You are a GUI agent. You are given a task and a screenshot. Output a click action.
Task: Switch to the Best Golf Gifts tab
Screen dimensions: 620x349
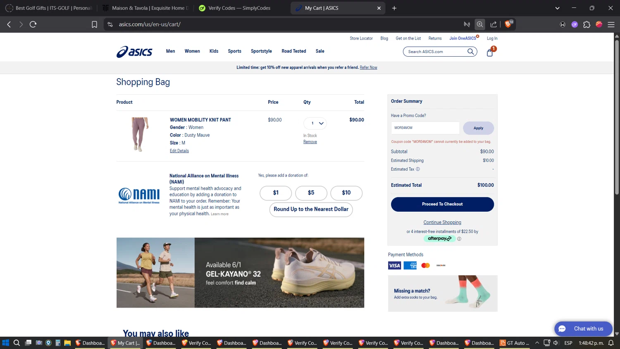click(49, 8)
